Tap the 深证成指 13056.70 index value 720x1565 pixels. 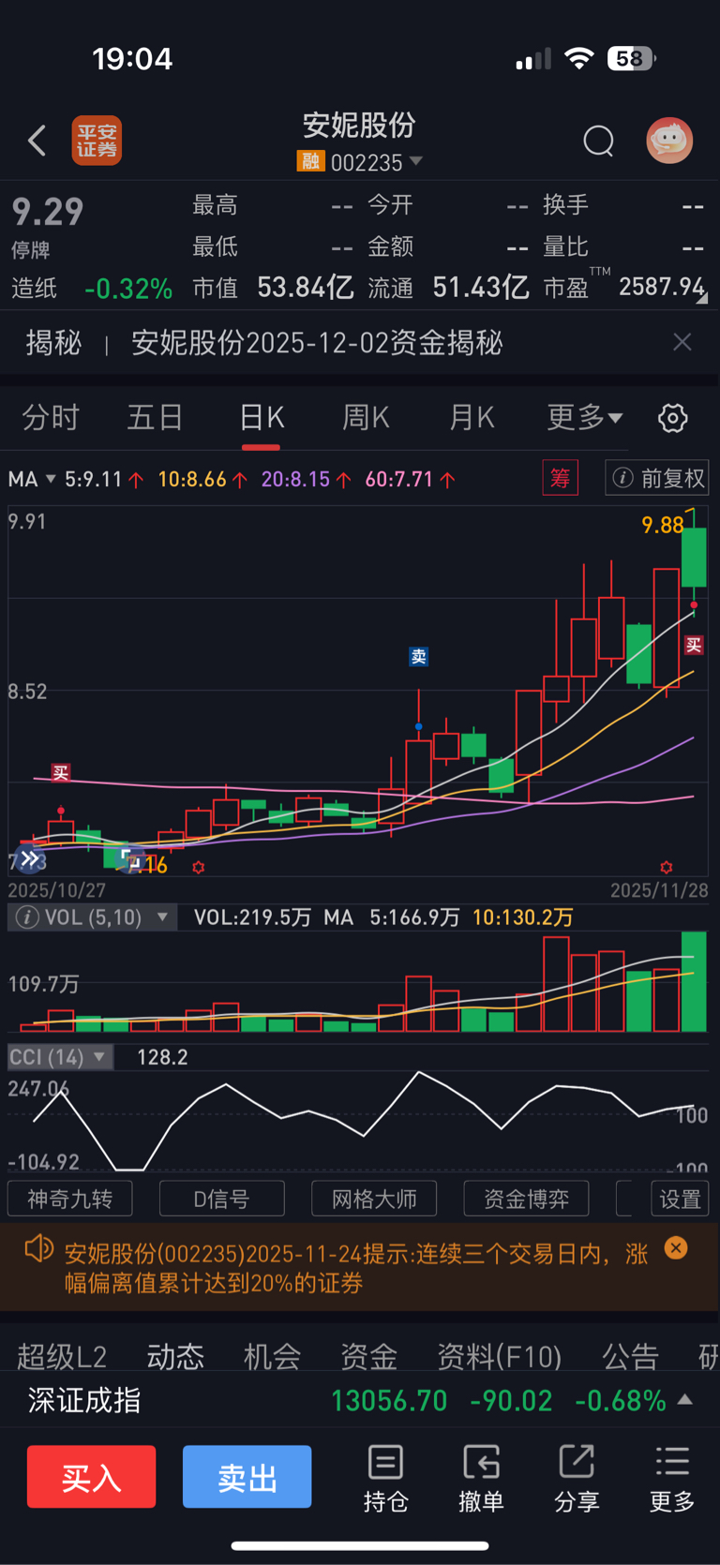pyautogui.click(x=389, y=1401)
